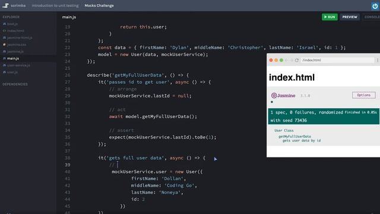Click 'Mocks Challenge' lesson title
Screen dimensions: 380x214
point(99,5)
